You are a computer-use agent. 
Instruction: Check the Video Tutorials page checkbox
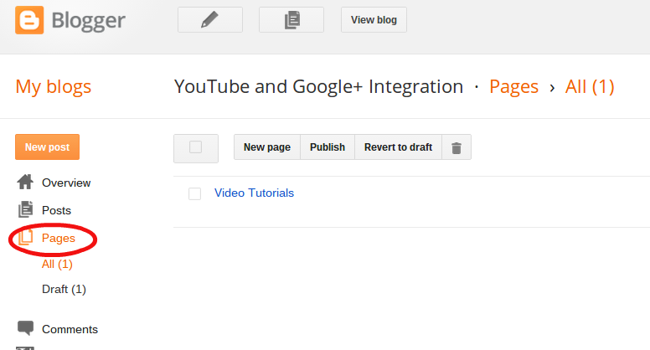pos(195,193)
